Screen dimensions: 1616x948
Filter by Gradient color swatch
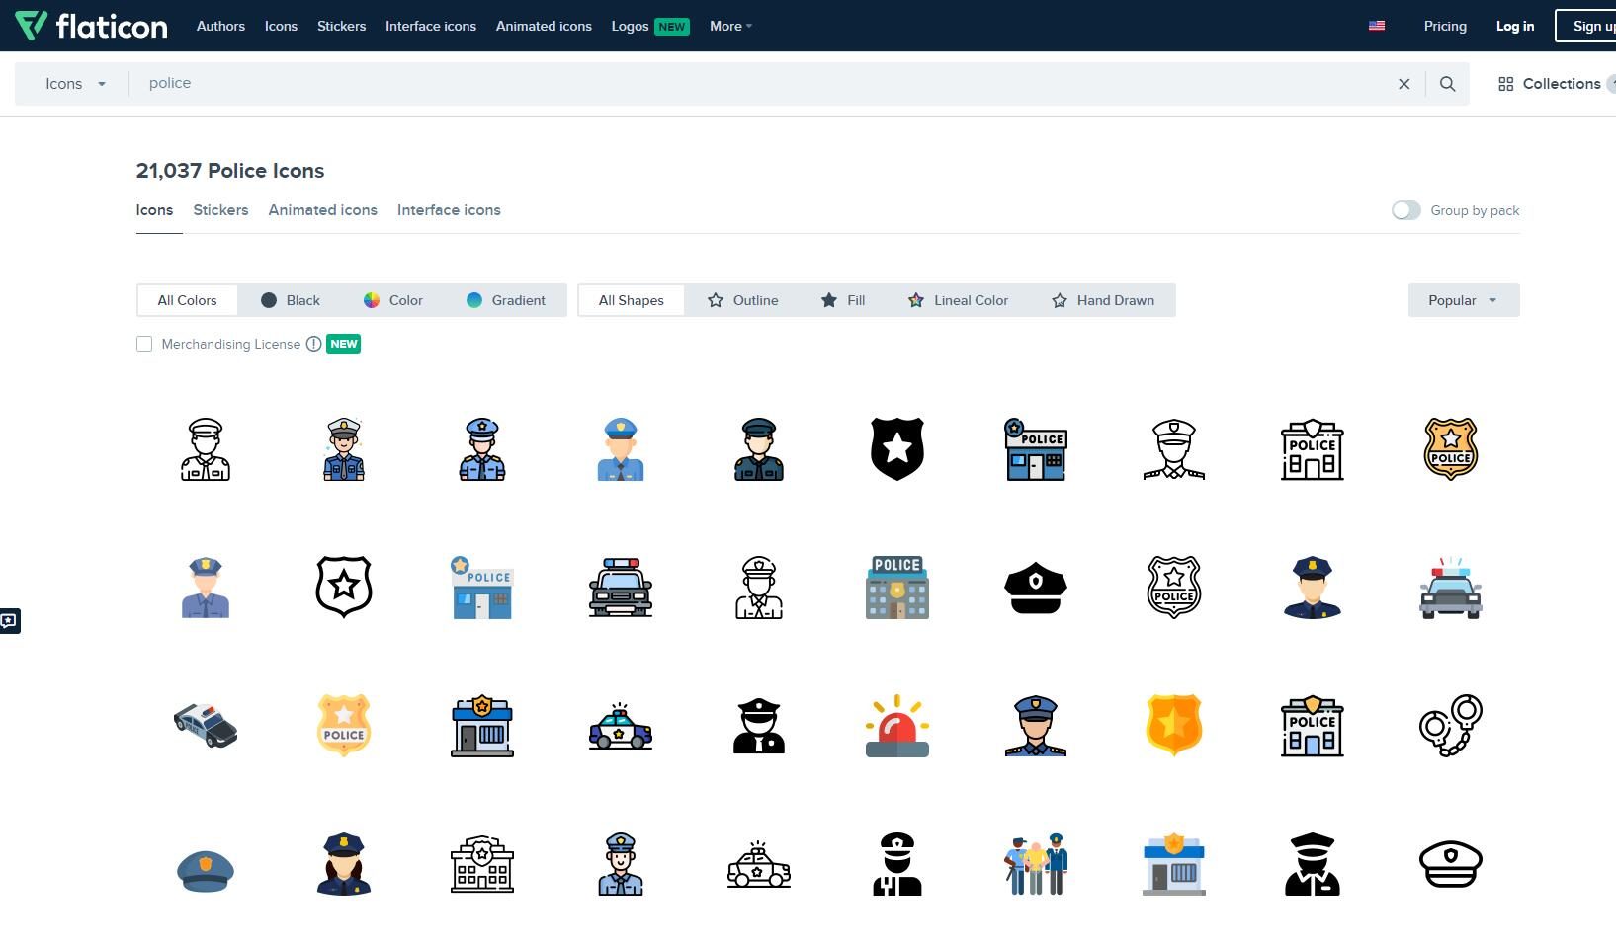505,300
